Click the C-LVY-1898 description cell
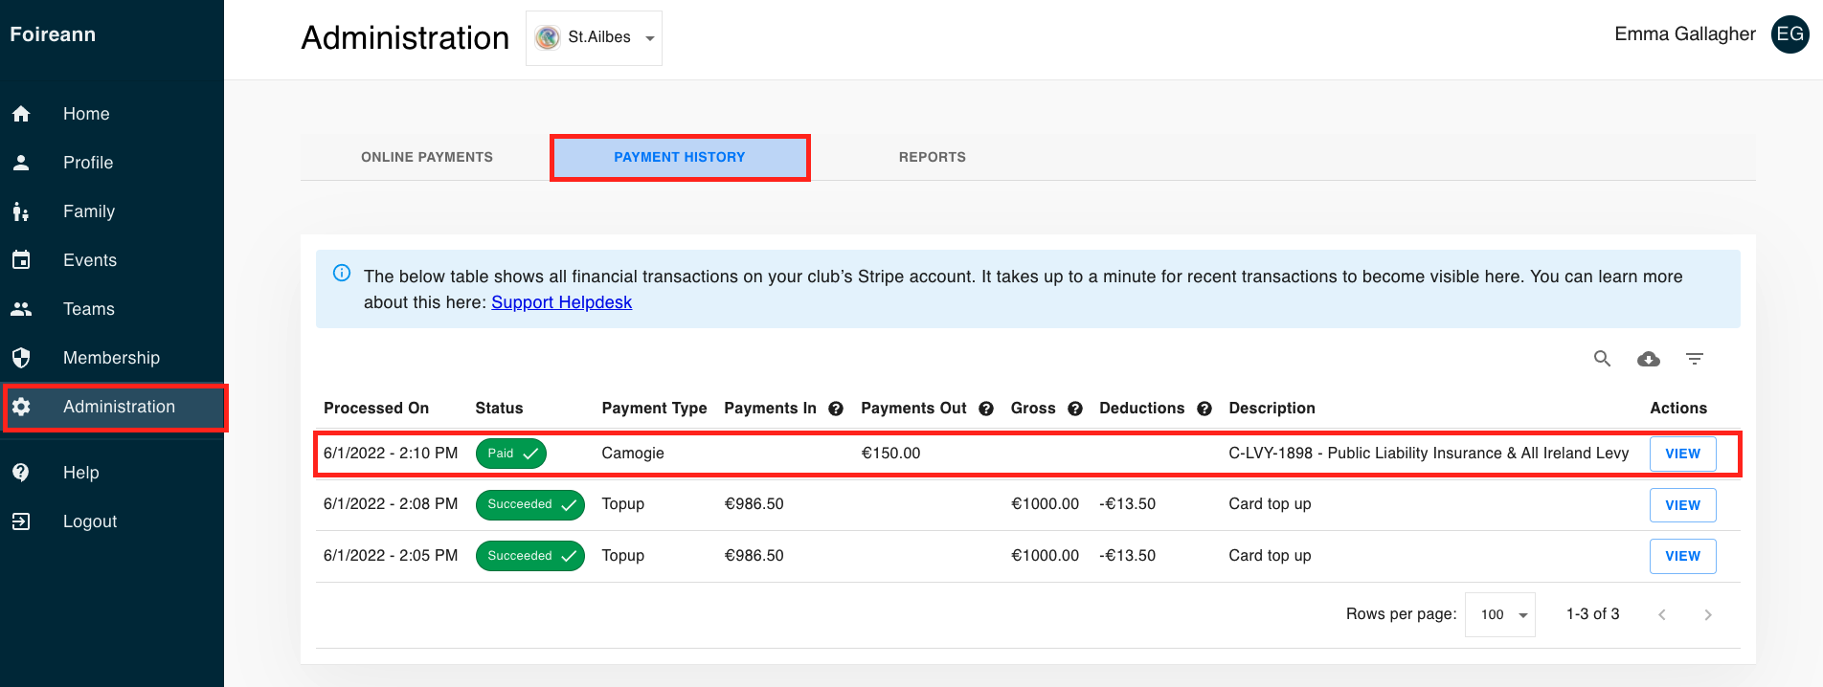 tap(1429, 454)
